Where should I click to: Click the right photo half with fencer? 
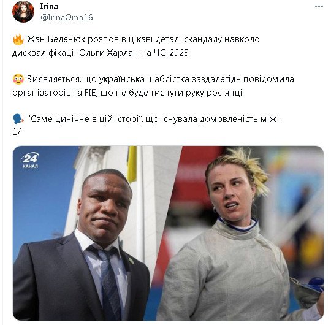245,233
